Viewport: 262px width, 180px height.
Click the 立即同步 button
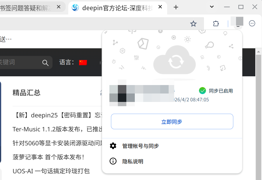point(172,121)
